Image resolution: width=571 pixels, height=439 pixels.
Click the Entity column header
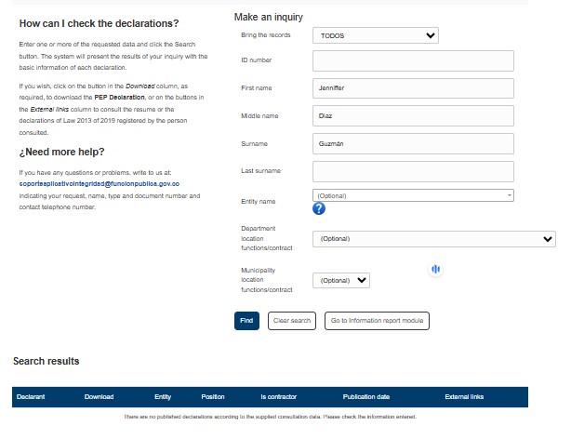point(163,397)
